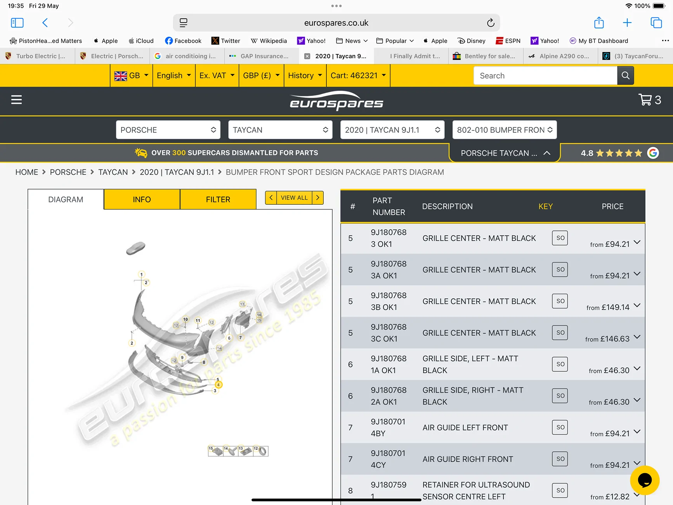This screenshot has height=505, width=673.
Task: Switch to Bentley for sale tab
Action: (486, 56)
